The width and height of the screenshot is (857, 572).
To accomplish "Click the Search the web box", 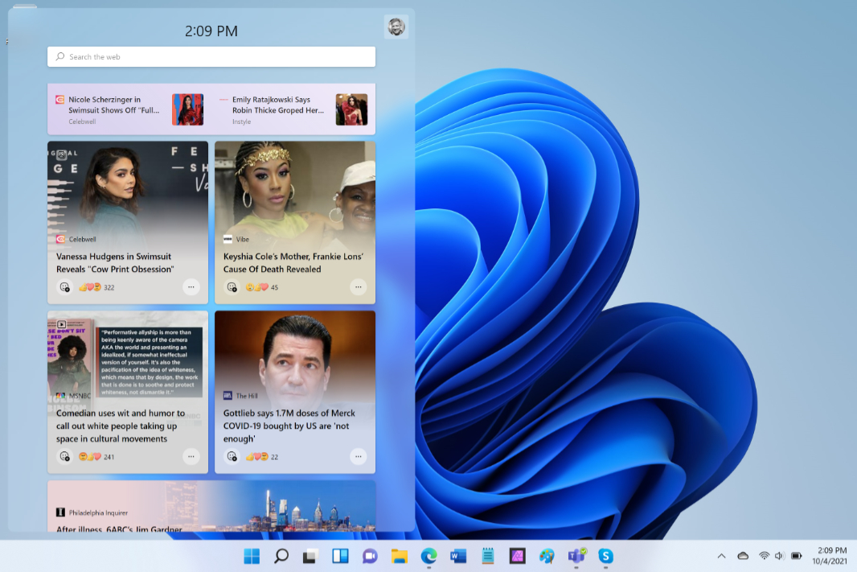I will (211, 57).
